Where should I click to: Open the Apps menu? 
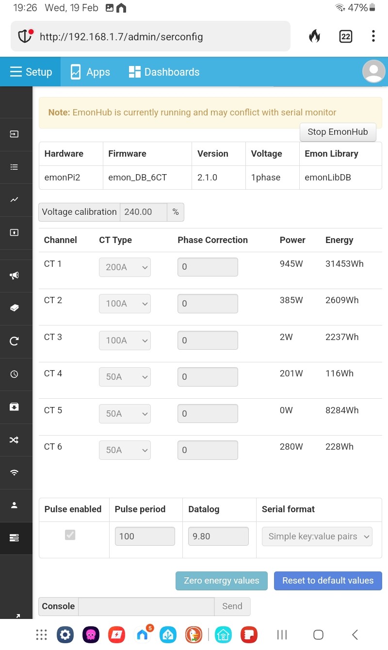pyautogui.click(x=90, y=72)
